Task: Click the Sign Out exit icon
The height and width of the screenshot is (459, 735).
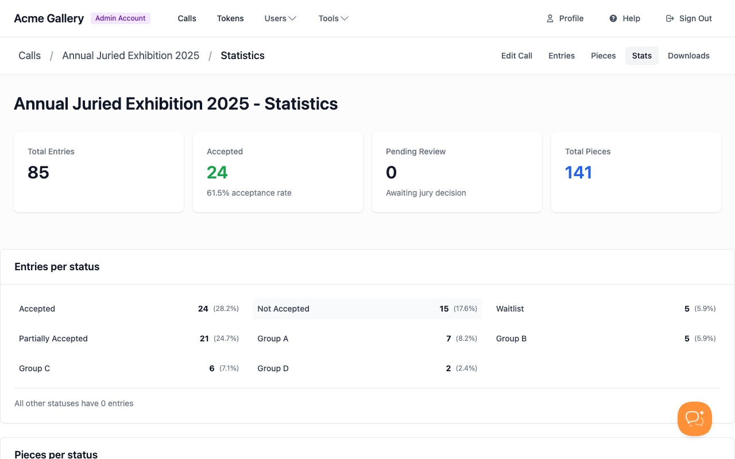Action: [670, 18]
